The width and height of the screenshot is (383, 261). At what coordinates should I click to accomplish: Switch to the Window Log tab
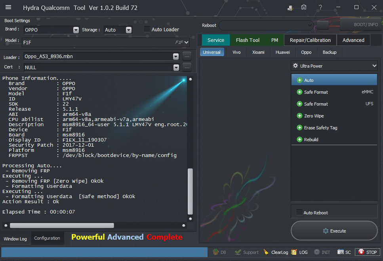pyautogui.click(x=15, y=238)
